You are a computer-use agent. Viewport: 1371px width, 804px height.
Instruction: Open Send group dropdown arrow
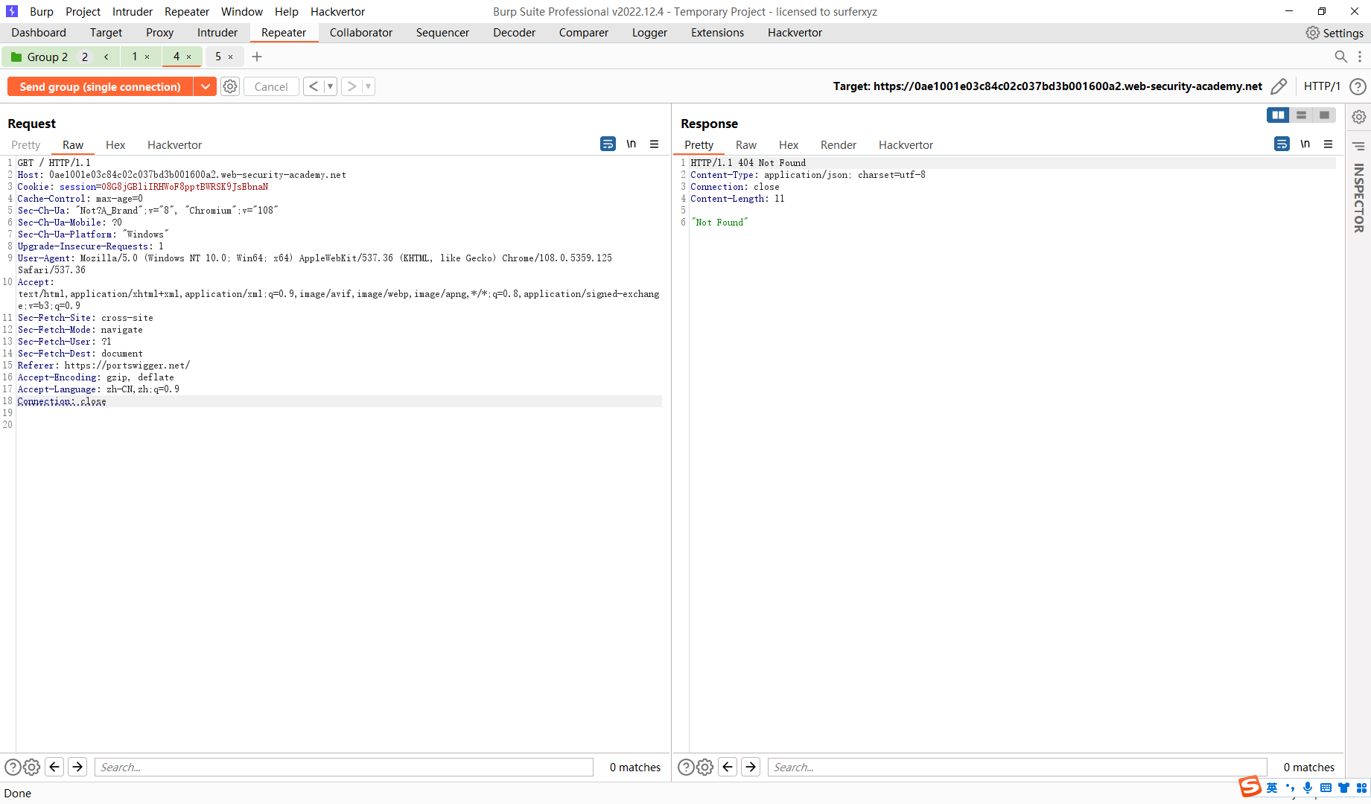coord(205,86)
